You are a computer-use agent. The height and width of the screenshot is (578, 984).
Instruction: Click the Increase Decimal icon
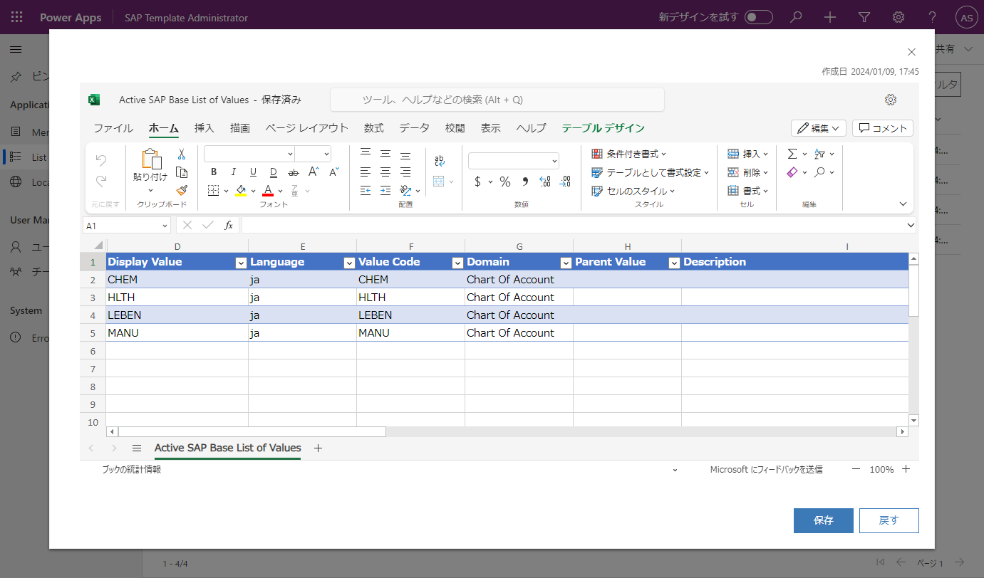coord(545,182)
